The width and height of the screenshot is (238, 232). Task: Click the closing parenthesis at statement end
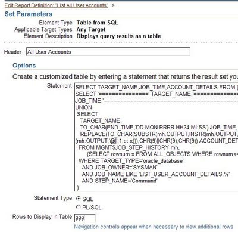tap(78, 188)
